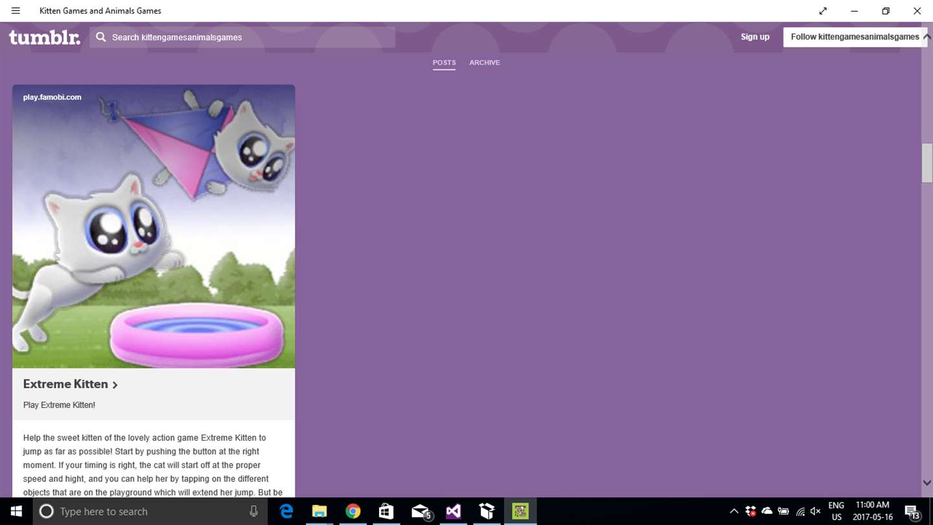The width and height of the screenshot is (933, 525).
Task: Open the Windows Start menu
Action: pyautogui.click(x=16, y=511)
